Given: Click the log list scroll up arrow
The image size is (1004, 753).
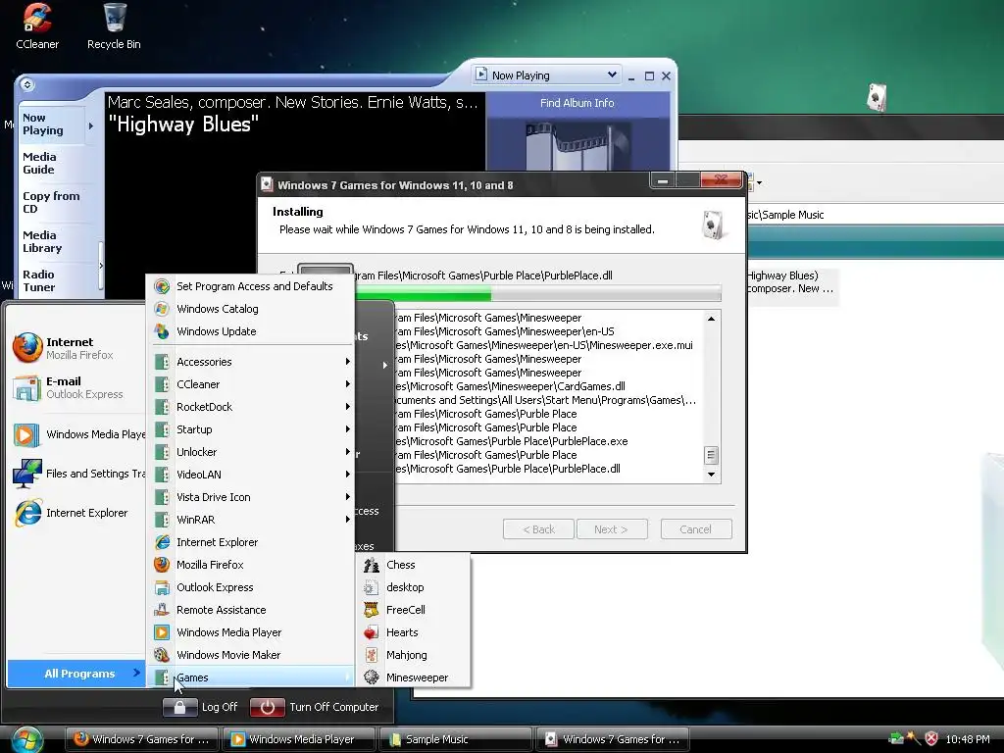Looking at the screenshot, I should [711, 319].
